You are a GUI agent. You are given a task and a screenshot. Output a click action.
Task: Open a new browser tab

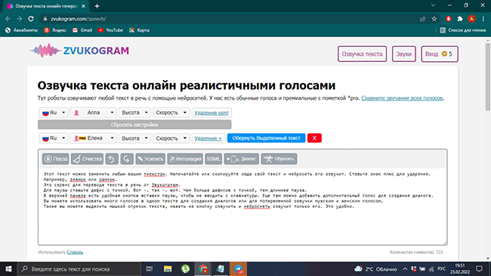(97, 6)
